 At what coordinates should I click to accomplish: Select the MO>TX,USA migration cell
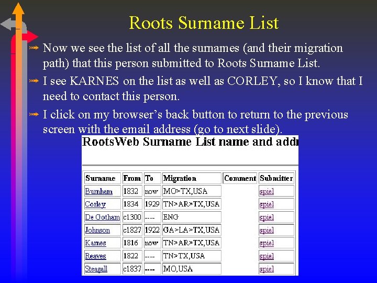(x=192, y=191)
